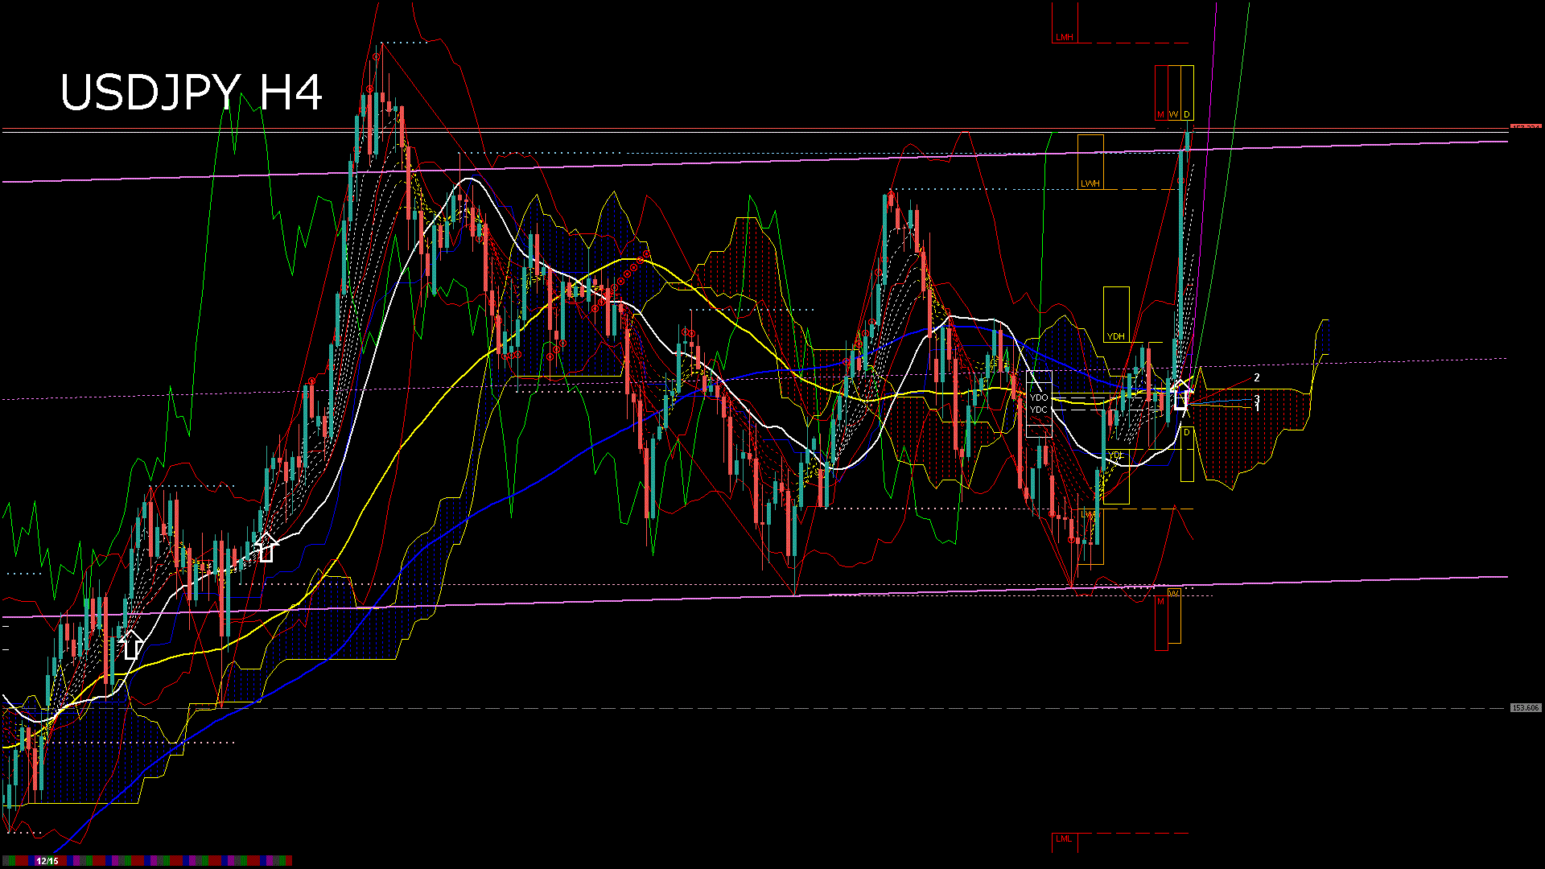Expand target level 2 trendline label

coord(1258,377)
